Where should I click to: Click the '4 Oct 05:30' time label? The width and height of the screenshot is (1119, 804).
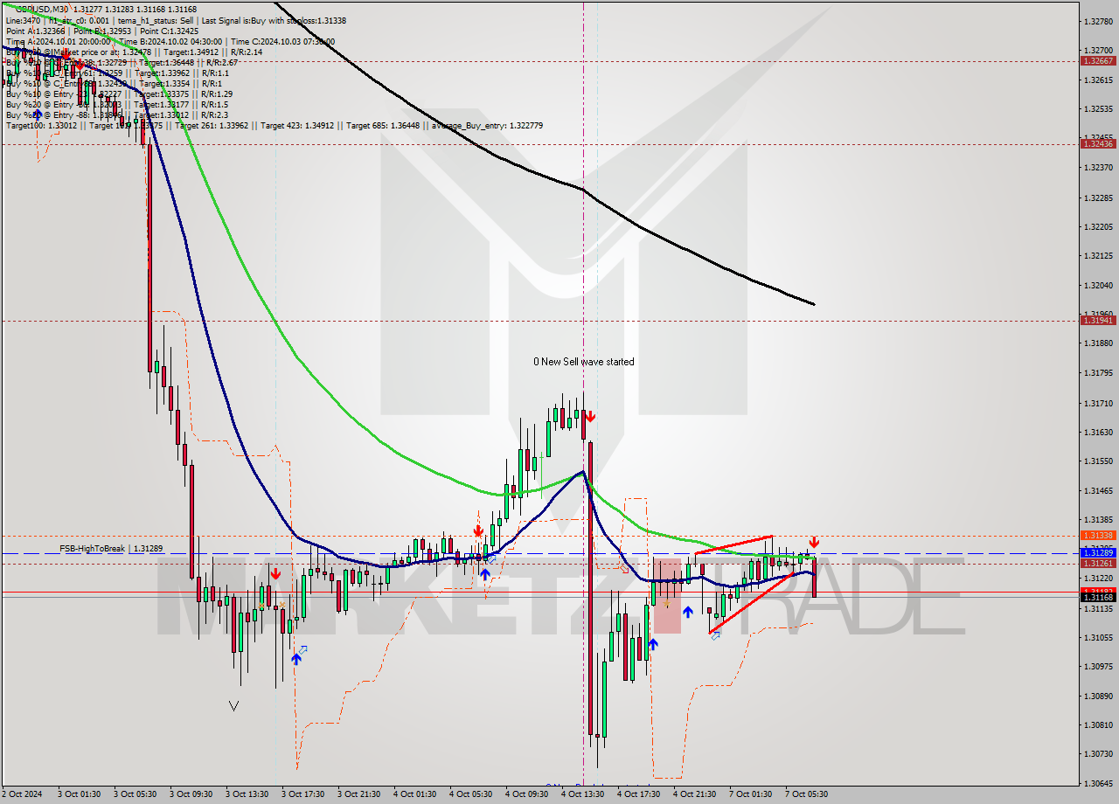(x=471, y=794)
